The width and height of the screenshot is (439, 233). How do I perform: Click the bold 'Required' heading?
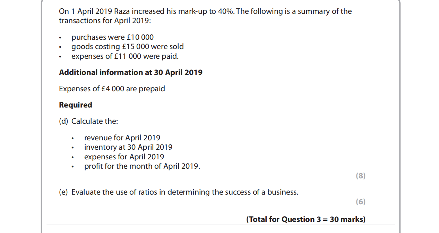75,105
